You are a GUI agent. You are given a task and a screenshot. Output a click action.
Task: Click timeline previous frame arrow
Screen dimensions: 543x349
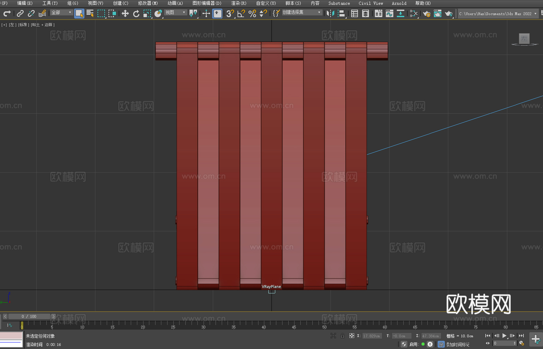point(5,316)
